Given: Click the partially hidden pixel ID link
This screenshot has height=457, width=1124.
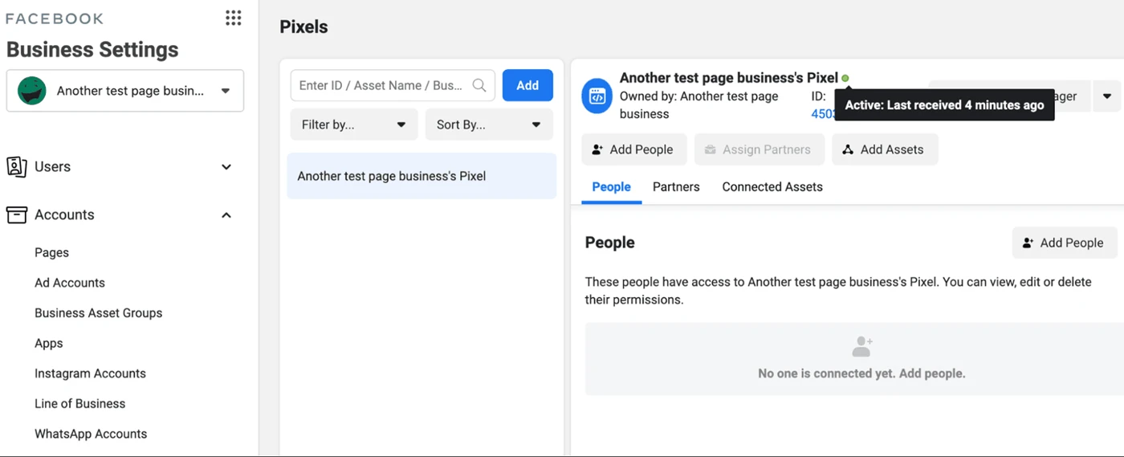Looking at the screenshot, I should point(823,114).
